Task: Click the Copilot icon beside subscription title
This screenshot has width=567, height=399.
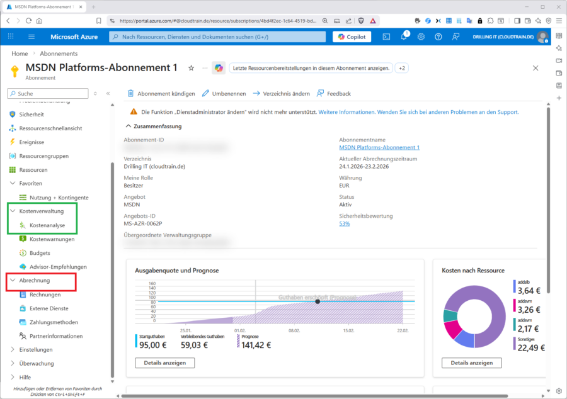Action: tap(219, 68)
